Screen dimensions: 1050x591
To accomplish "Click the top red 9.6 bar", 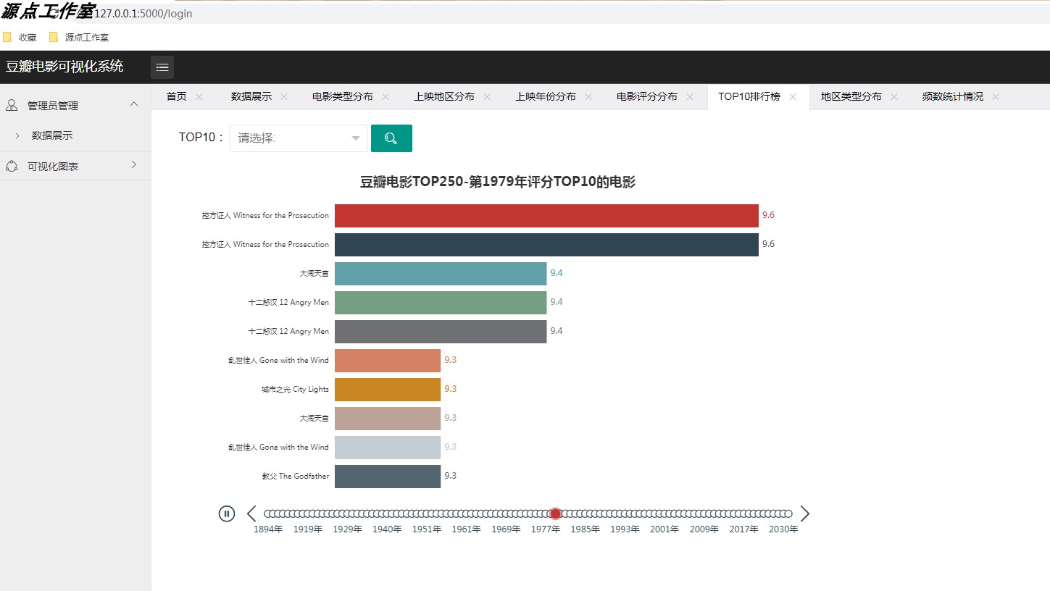I will point(546,216).
